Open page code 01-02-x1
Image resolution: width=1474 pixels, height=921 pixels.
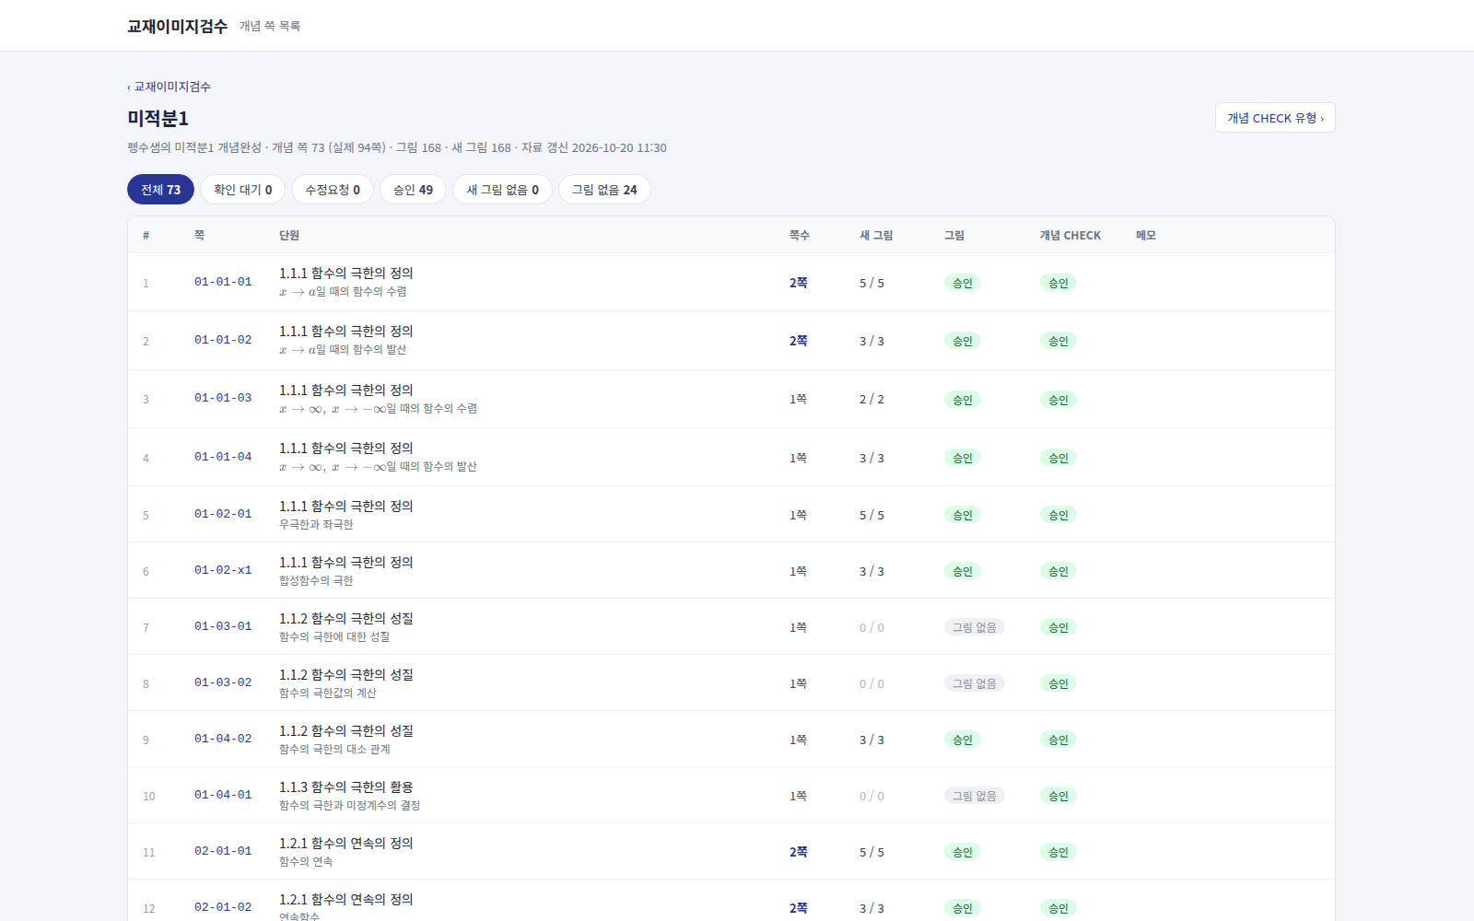tap(223, 570)
